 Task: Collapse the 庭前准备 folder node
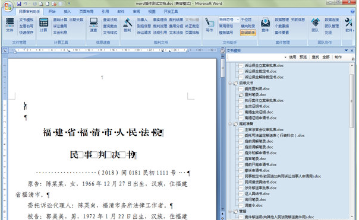(x=230, y=124)
